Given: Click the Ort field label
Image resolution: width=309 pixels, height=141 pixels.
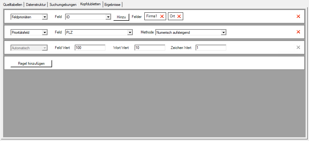Looking at the screenshot, I should pyautogui.click(x=172, y=16).
